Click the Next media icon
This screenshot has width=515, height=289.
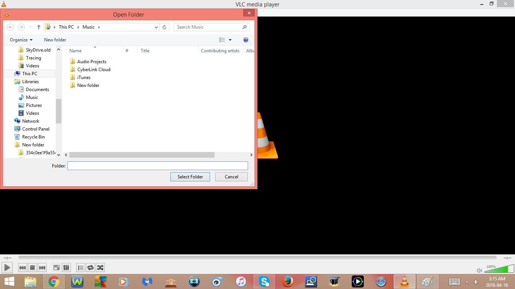coord(42,268)
